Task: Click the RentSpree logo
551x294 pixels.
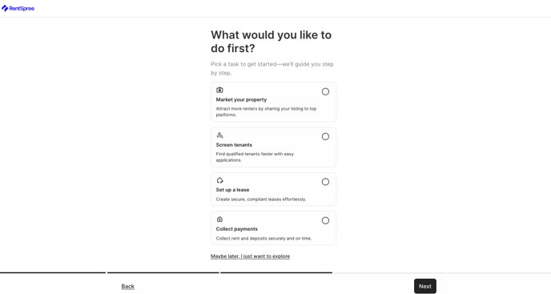Action: click(18, 9)
